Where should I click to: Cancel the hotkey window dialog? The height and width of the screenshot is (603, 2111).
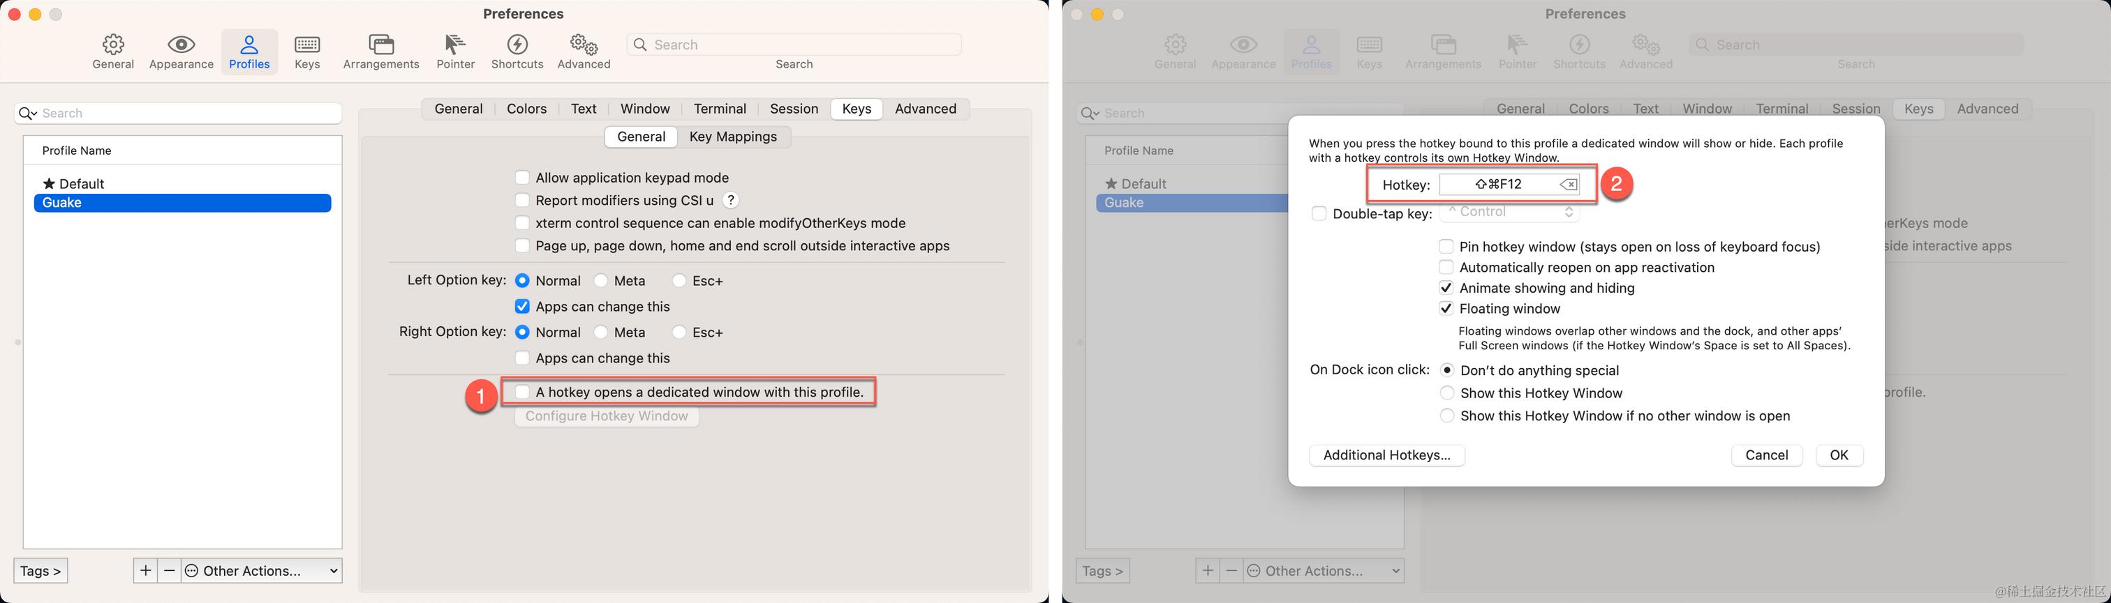(1767, 456)
